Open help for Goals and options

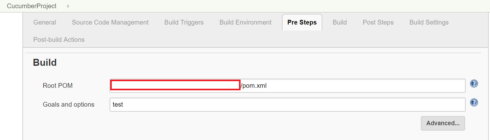click(x=474, y=103)
